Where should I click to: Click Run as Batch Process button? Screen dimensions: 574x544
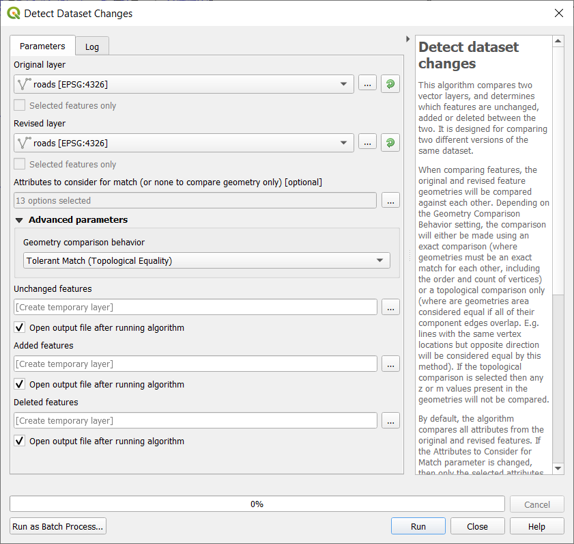point(58,526)
